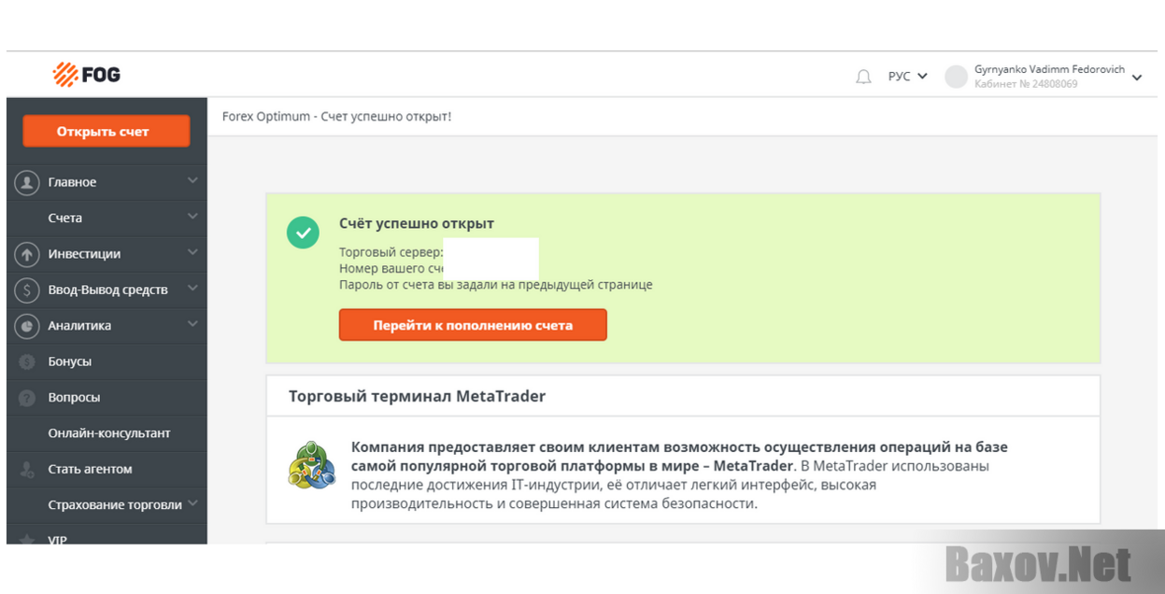The width and height of the screenshot is (1165, 594).
Task: Open notifications bell icon
Action: pyautogui.click(x=863, y=77)
